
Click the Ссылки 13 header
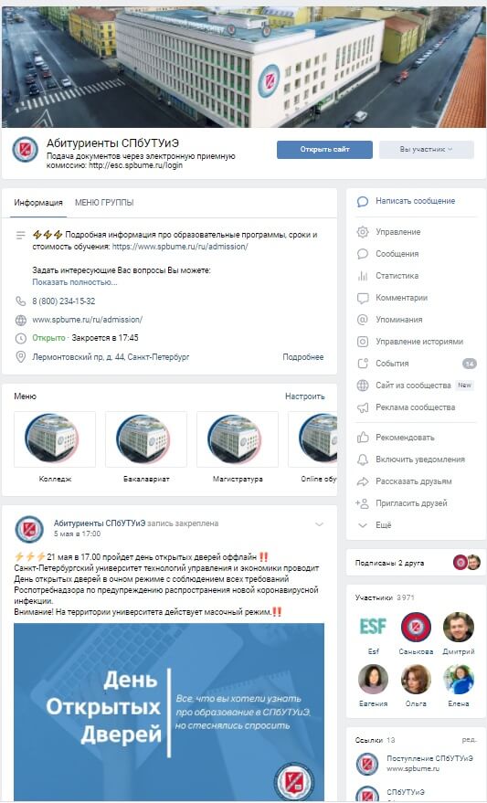[x=376, y=740]
